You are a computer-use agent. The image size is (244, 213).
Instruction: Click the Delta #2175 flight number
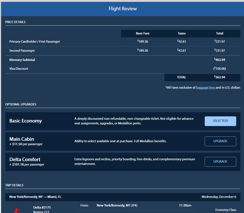click(42, 207)
